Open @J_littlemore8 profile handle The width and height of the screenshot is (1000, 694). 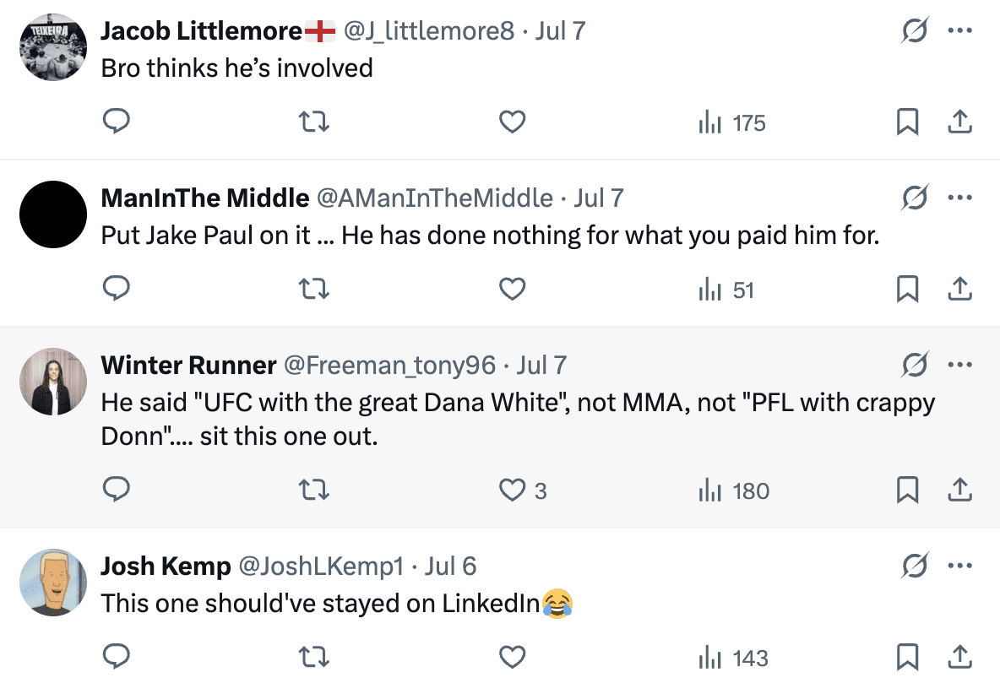pos(427,31)
